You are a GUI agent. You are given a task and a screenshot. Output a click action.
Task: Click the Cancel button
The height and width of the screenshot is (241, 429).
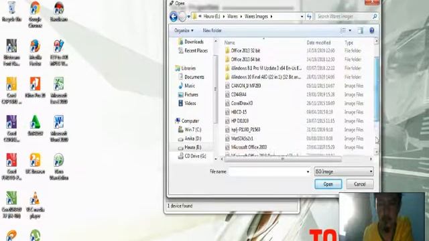pos(360,184)
